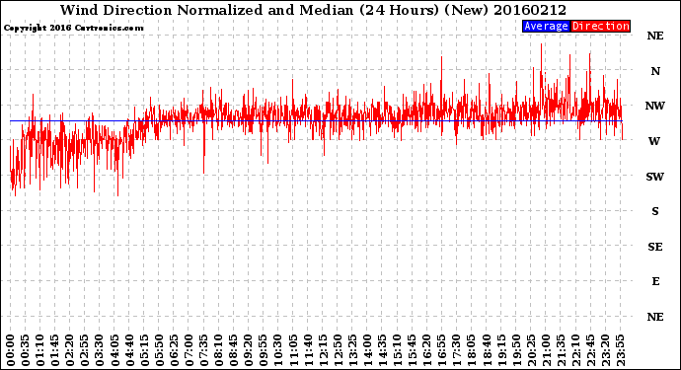Screen dimensions: 681x370
Task: Click the 06:25 time axis label
Action: click(174, 350)
